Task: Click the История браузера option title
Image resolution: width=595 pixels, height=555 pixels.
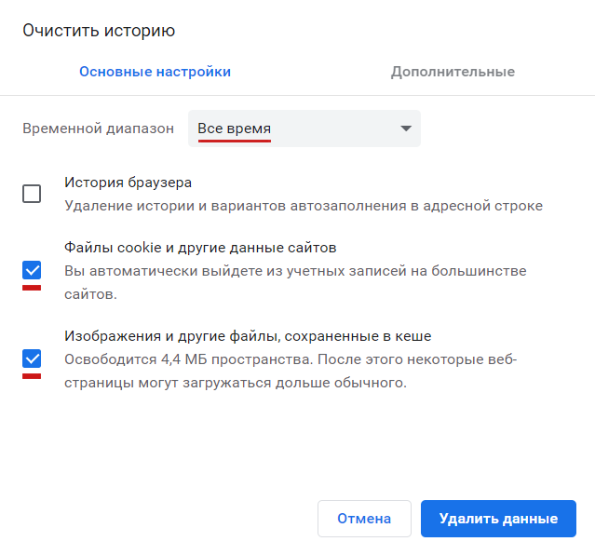Action: (x=128, y=183)
